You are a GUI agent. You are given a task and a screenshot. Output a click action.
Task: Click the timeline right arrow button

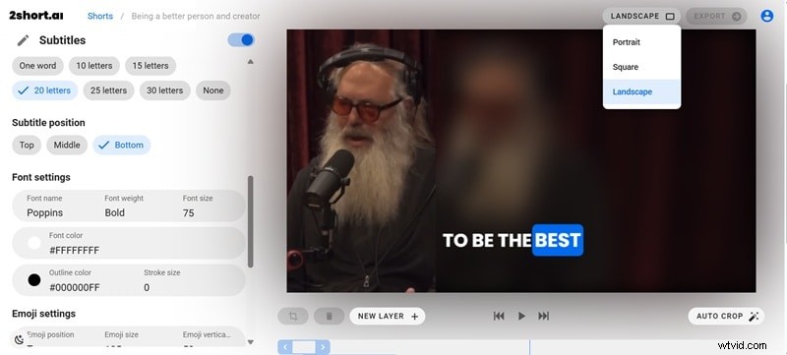[323, 346]
